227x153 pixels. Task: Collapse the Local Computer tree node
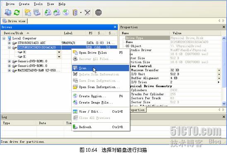(x=4, y=39)
